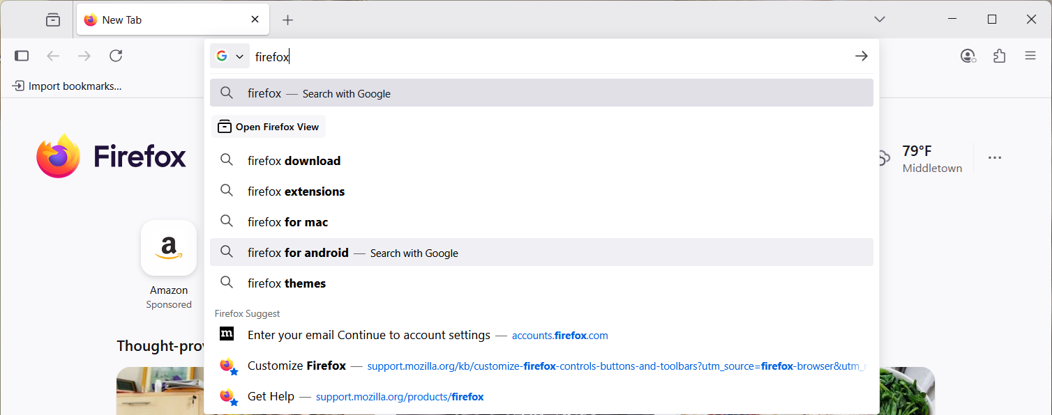Reload the current page
Image resolution: width=1052 pixels, height=415 pixels.
click(116, 56)
